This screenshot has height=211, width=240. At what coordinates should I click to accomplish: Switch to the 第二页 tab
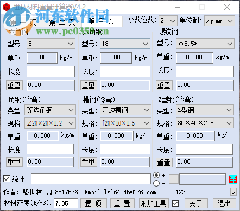tap(62, 22)
